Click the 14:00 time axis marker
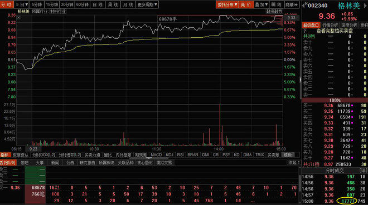This screenshot has height=205, width=368. [219, 149]
